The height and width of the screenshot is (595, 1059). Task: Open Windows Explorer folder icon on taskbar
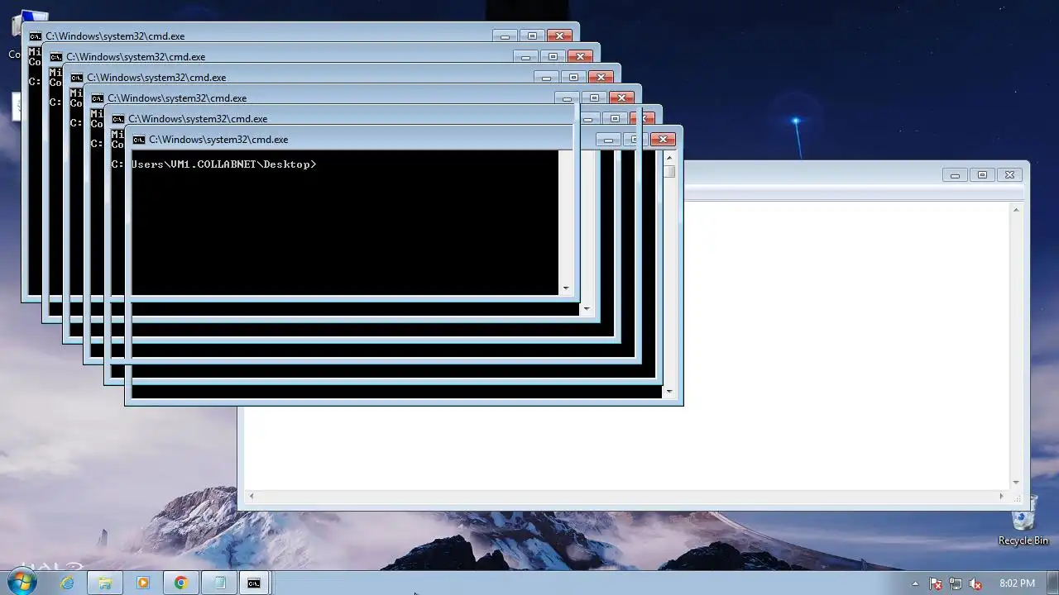tap(105, 583)
